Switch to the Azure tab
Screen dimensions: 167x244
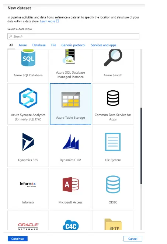23,45
